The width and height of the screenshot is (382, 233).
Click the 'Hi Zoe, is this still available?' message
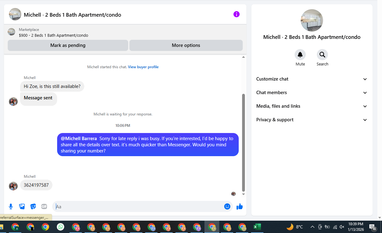(x=52, y=86)
